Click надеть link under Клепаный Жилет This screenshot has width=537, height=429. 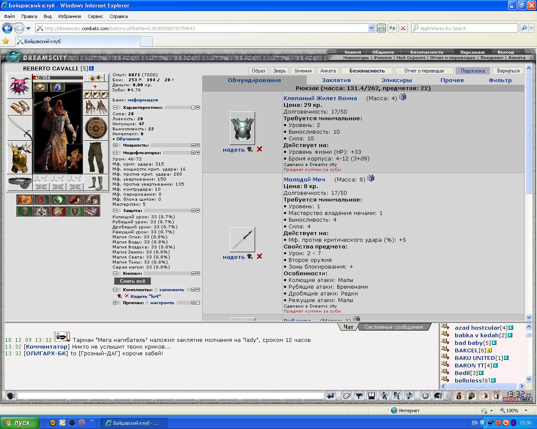click(x=234, y=150)
